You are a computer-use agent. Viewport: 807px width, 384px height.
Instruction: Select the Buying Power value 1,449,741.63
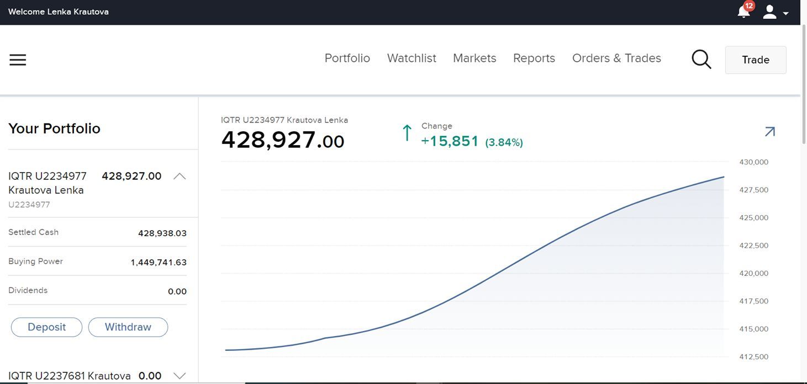coord(159,263)
